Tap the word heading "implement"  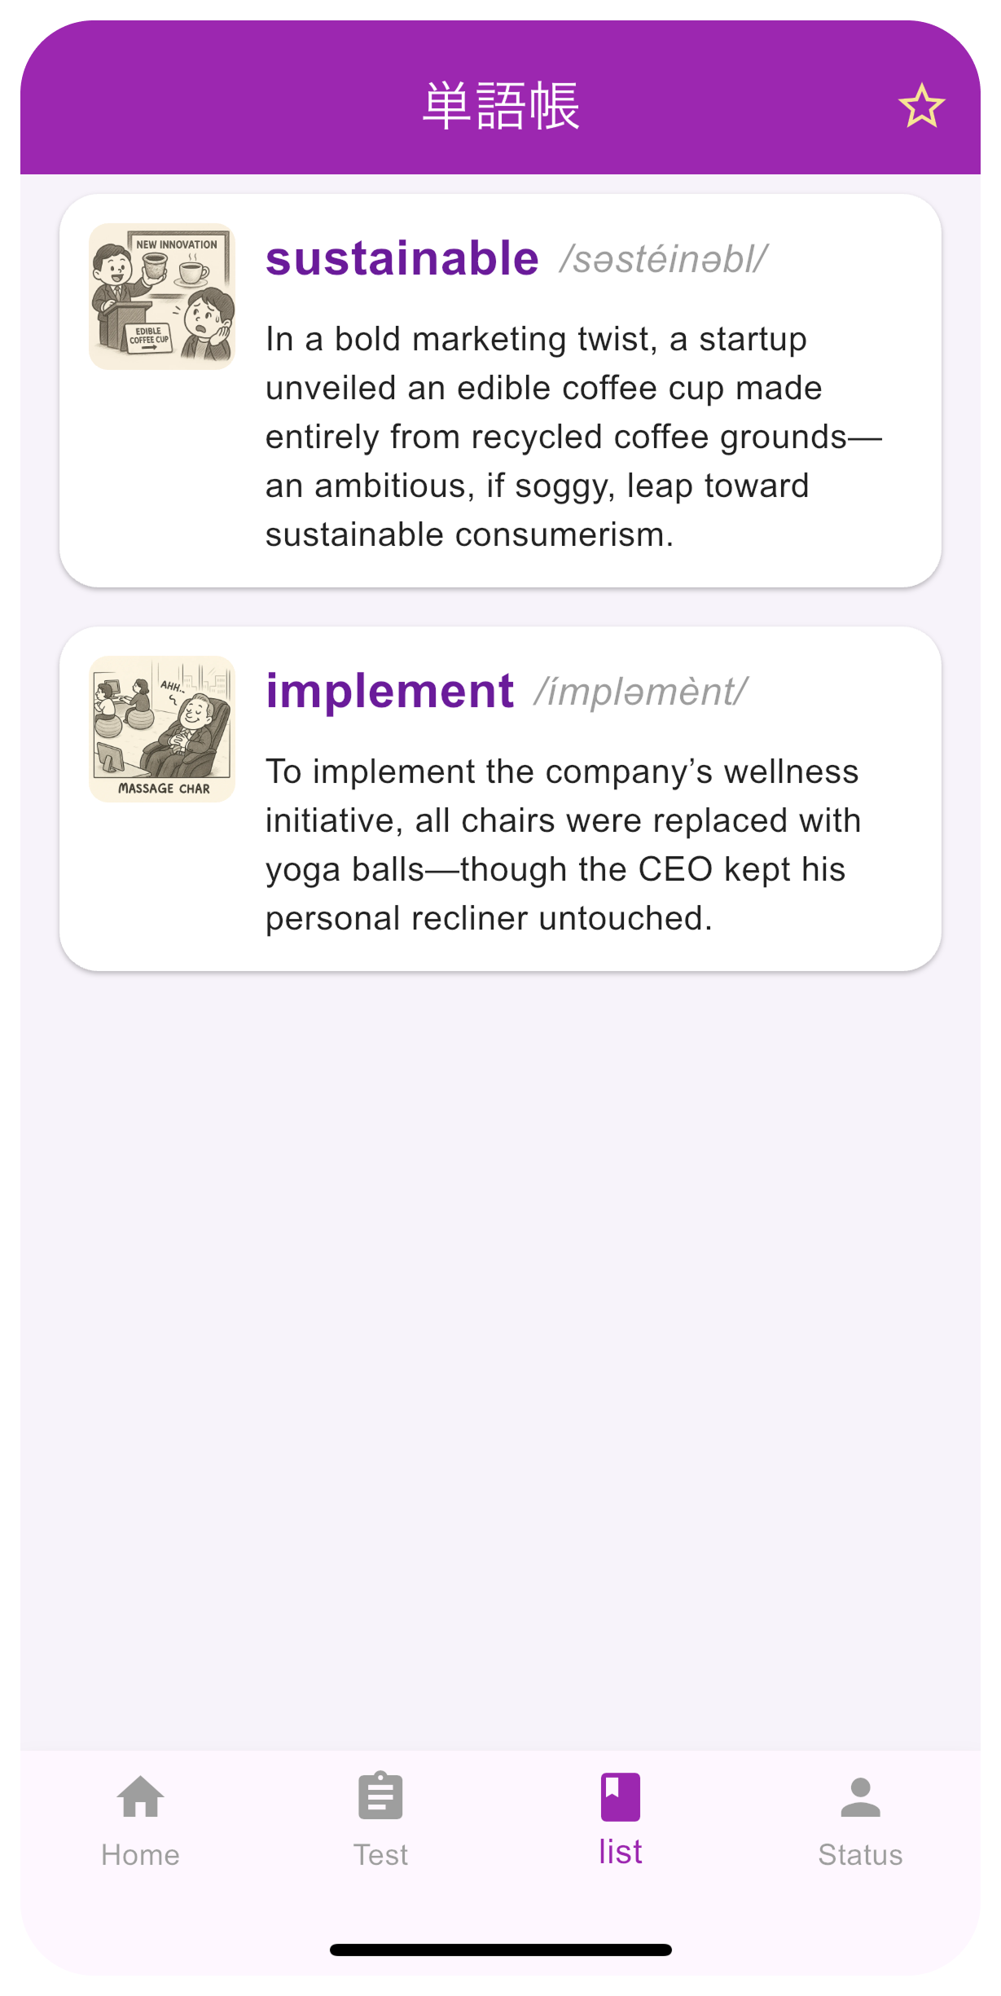coord(390,692)
